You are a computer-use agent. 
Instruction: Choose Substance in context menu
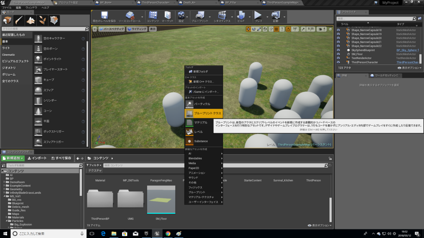coord(204,141)
